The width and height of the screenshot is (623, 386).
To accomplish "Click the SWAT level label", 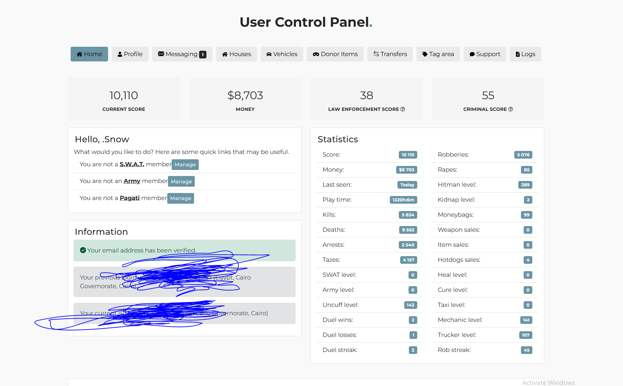I will [x=339, y=275].
